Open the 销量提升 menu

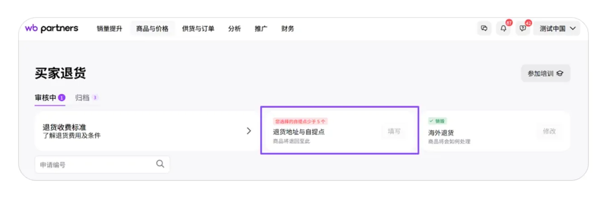pyautogui.click(x=109, y=28)
